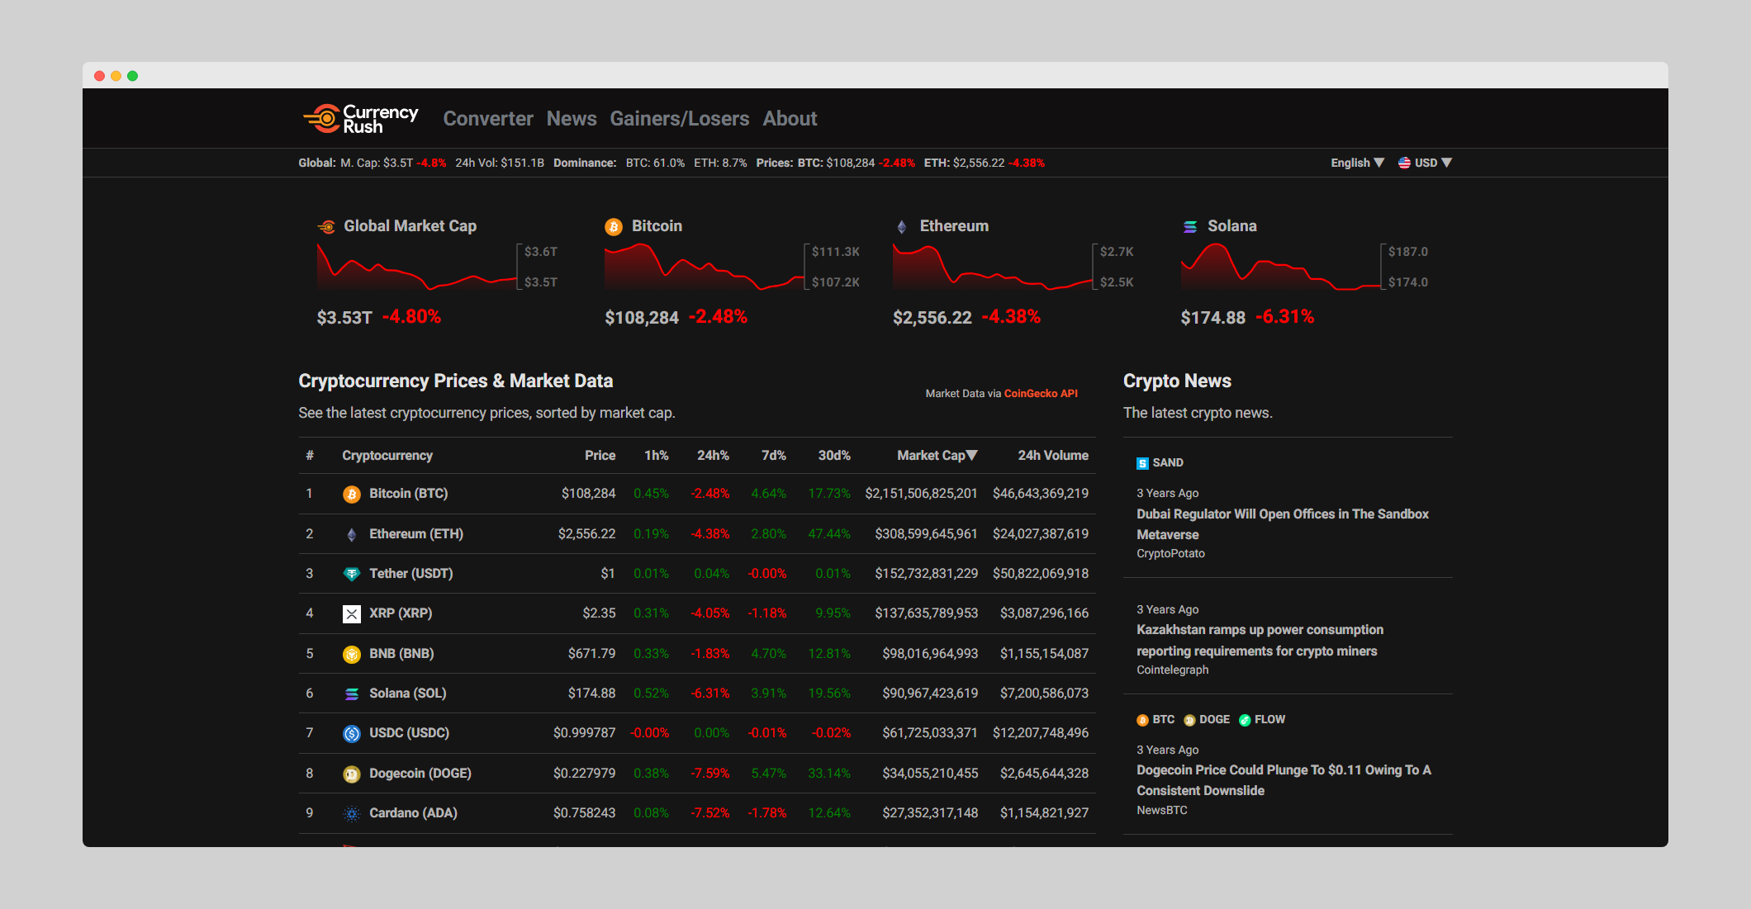Sort table by 24h% column

click(713, 456)
